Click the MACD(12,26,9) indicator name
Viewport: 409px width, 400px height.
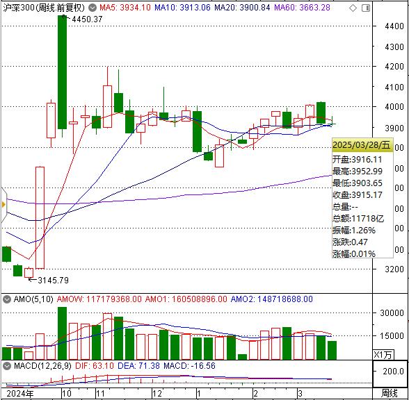tap(42, 366)
